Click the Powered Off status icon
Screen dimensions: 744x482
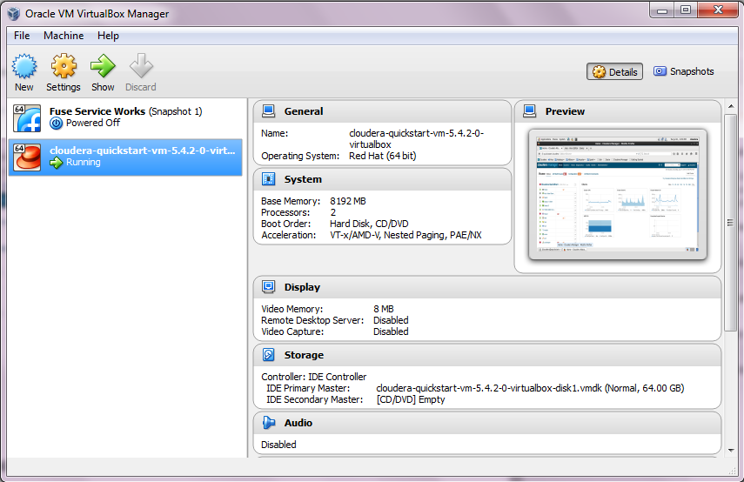coord(56,124)
